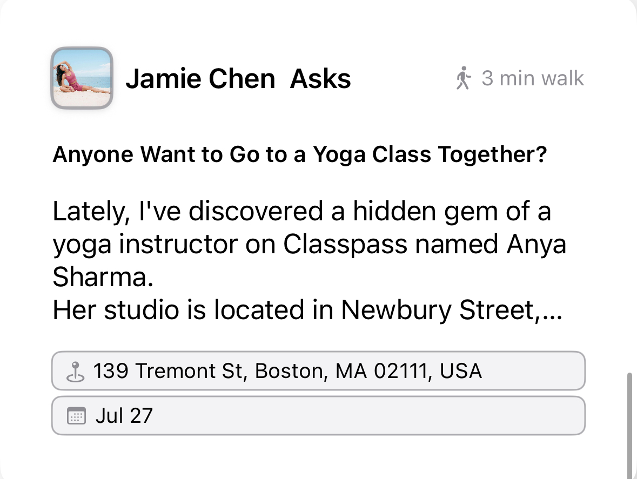Click the name Jamie Chen
The height and width of the screenshot is (479, 637).
(200, 79)
